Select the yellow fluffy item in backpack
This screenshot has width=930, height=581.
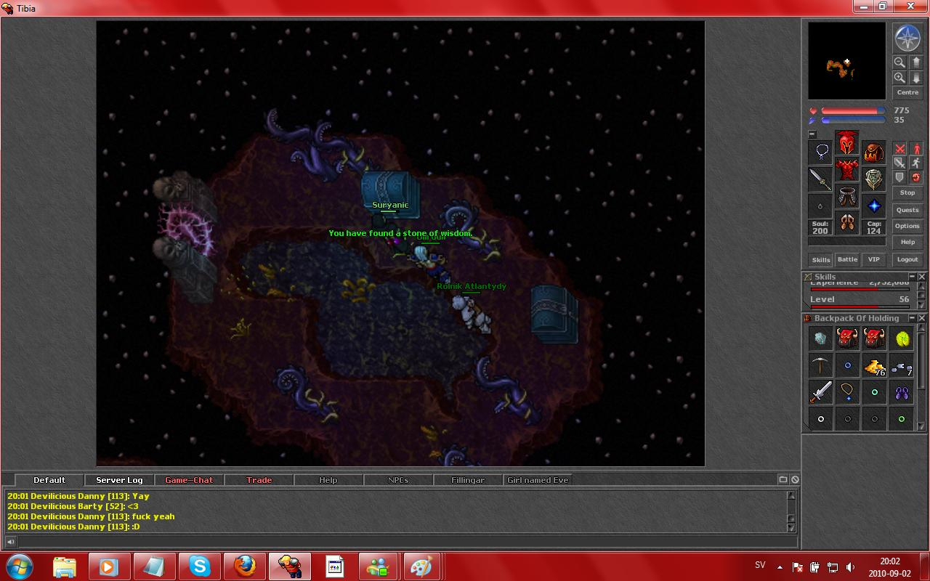902,338
